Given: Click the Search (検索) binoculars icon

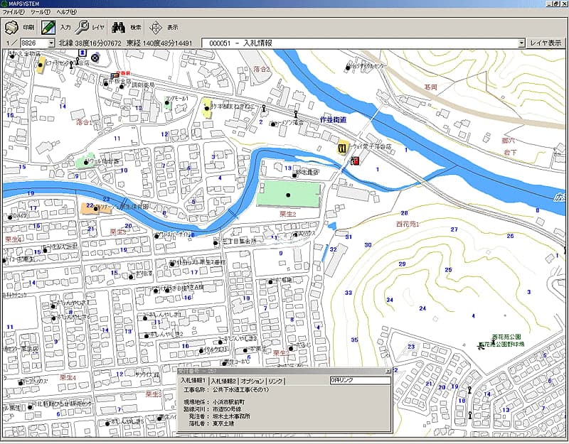Looking at the screenshot, I should 118,27.
